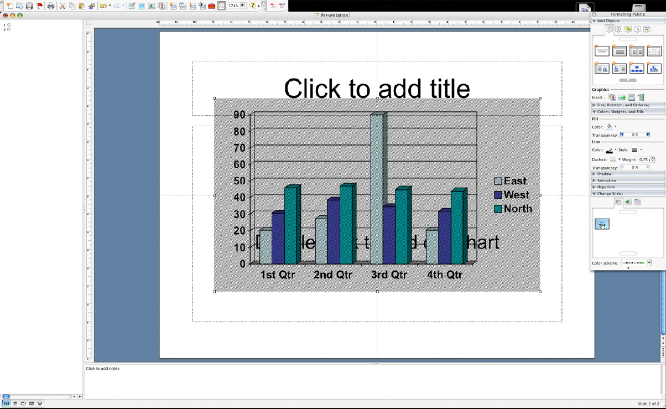The image size is (666, 409).
Task: Choose the Table slide layout
Action: [x=654, y=51]
